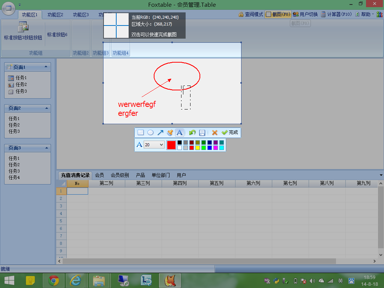The height and width of the screenshot is (288, 384).
Task: Click vertical scrollbar down arrow
Action: pyautogui.click(x=381, y=255)
